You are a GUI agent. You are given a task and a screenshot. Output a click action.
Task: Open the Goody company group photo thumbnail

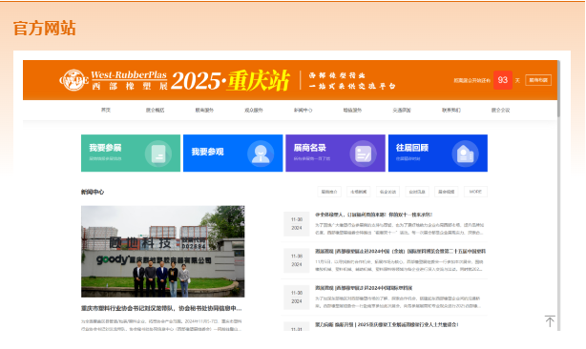click(x=162, y=251)
